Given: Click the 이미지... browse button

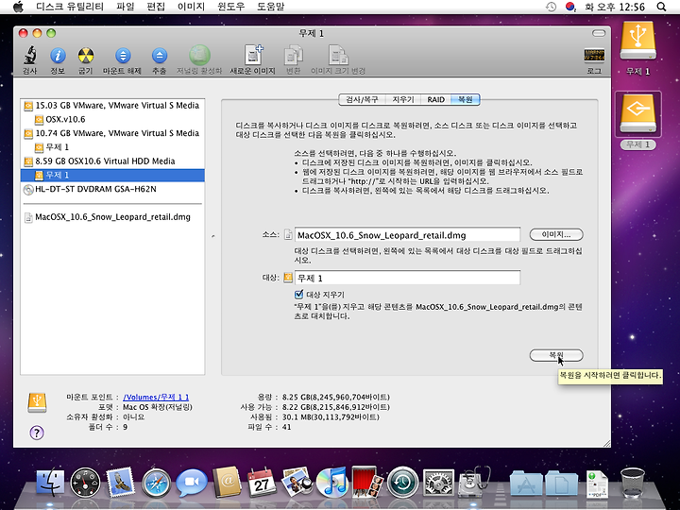Looking at the screenshot, I should 556,234.
